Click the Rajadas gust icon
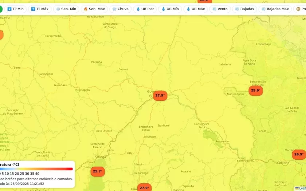The image size is (306, 191). point(237,9)
